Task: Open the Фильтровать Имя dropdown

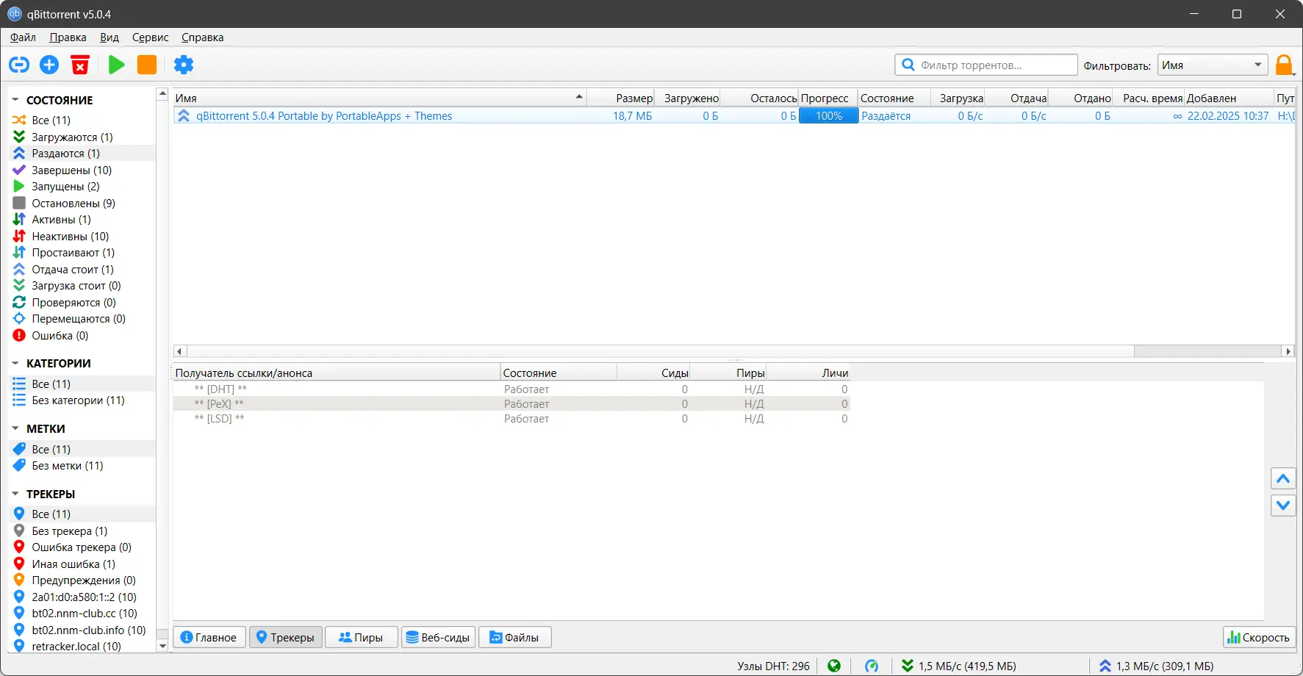Action: tap(1213, 65)
